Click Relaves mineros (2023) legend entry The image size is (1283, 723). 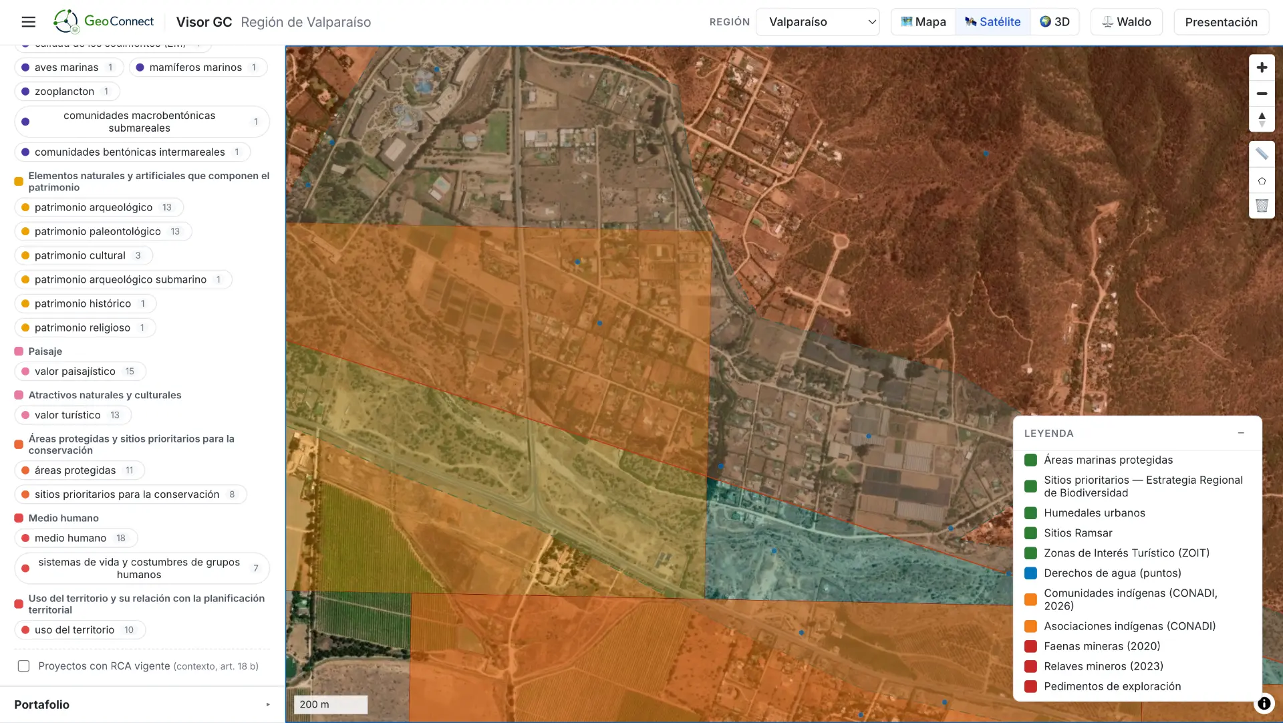click(1103, 667)
